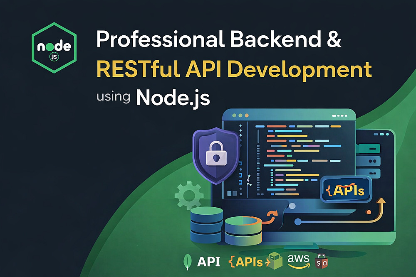416x277 pixels.
Task: Click the MongoDB leaf icon
Action: (x=188, y=262)
